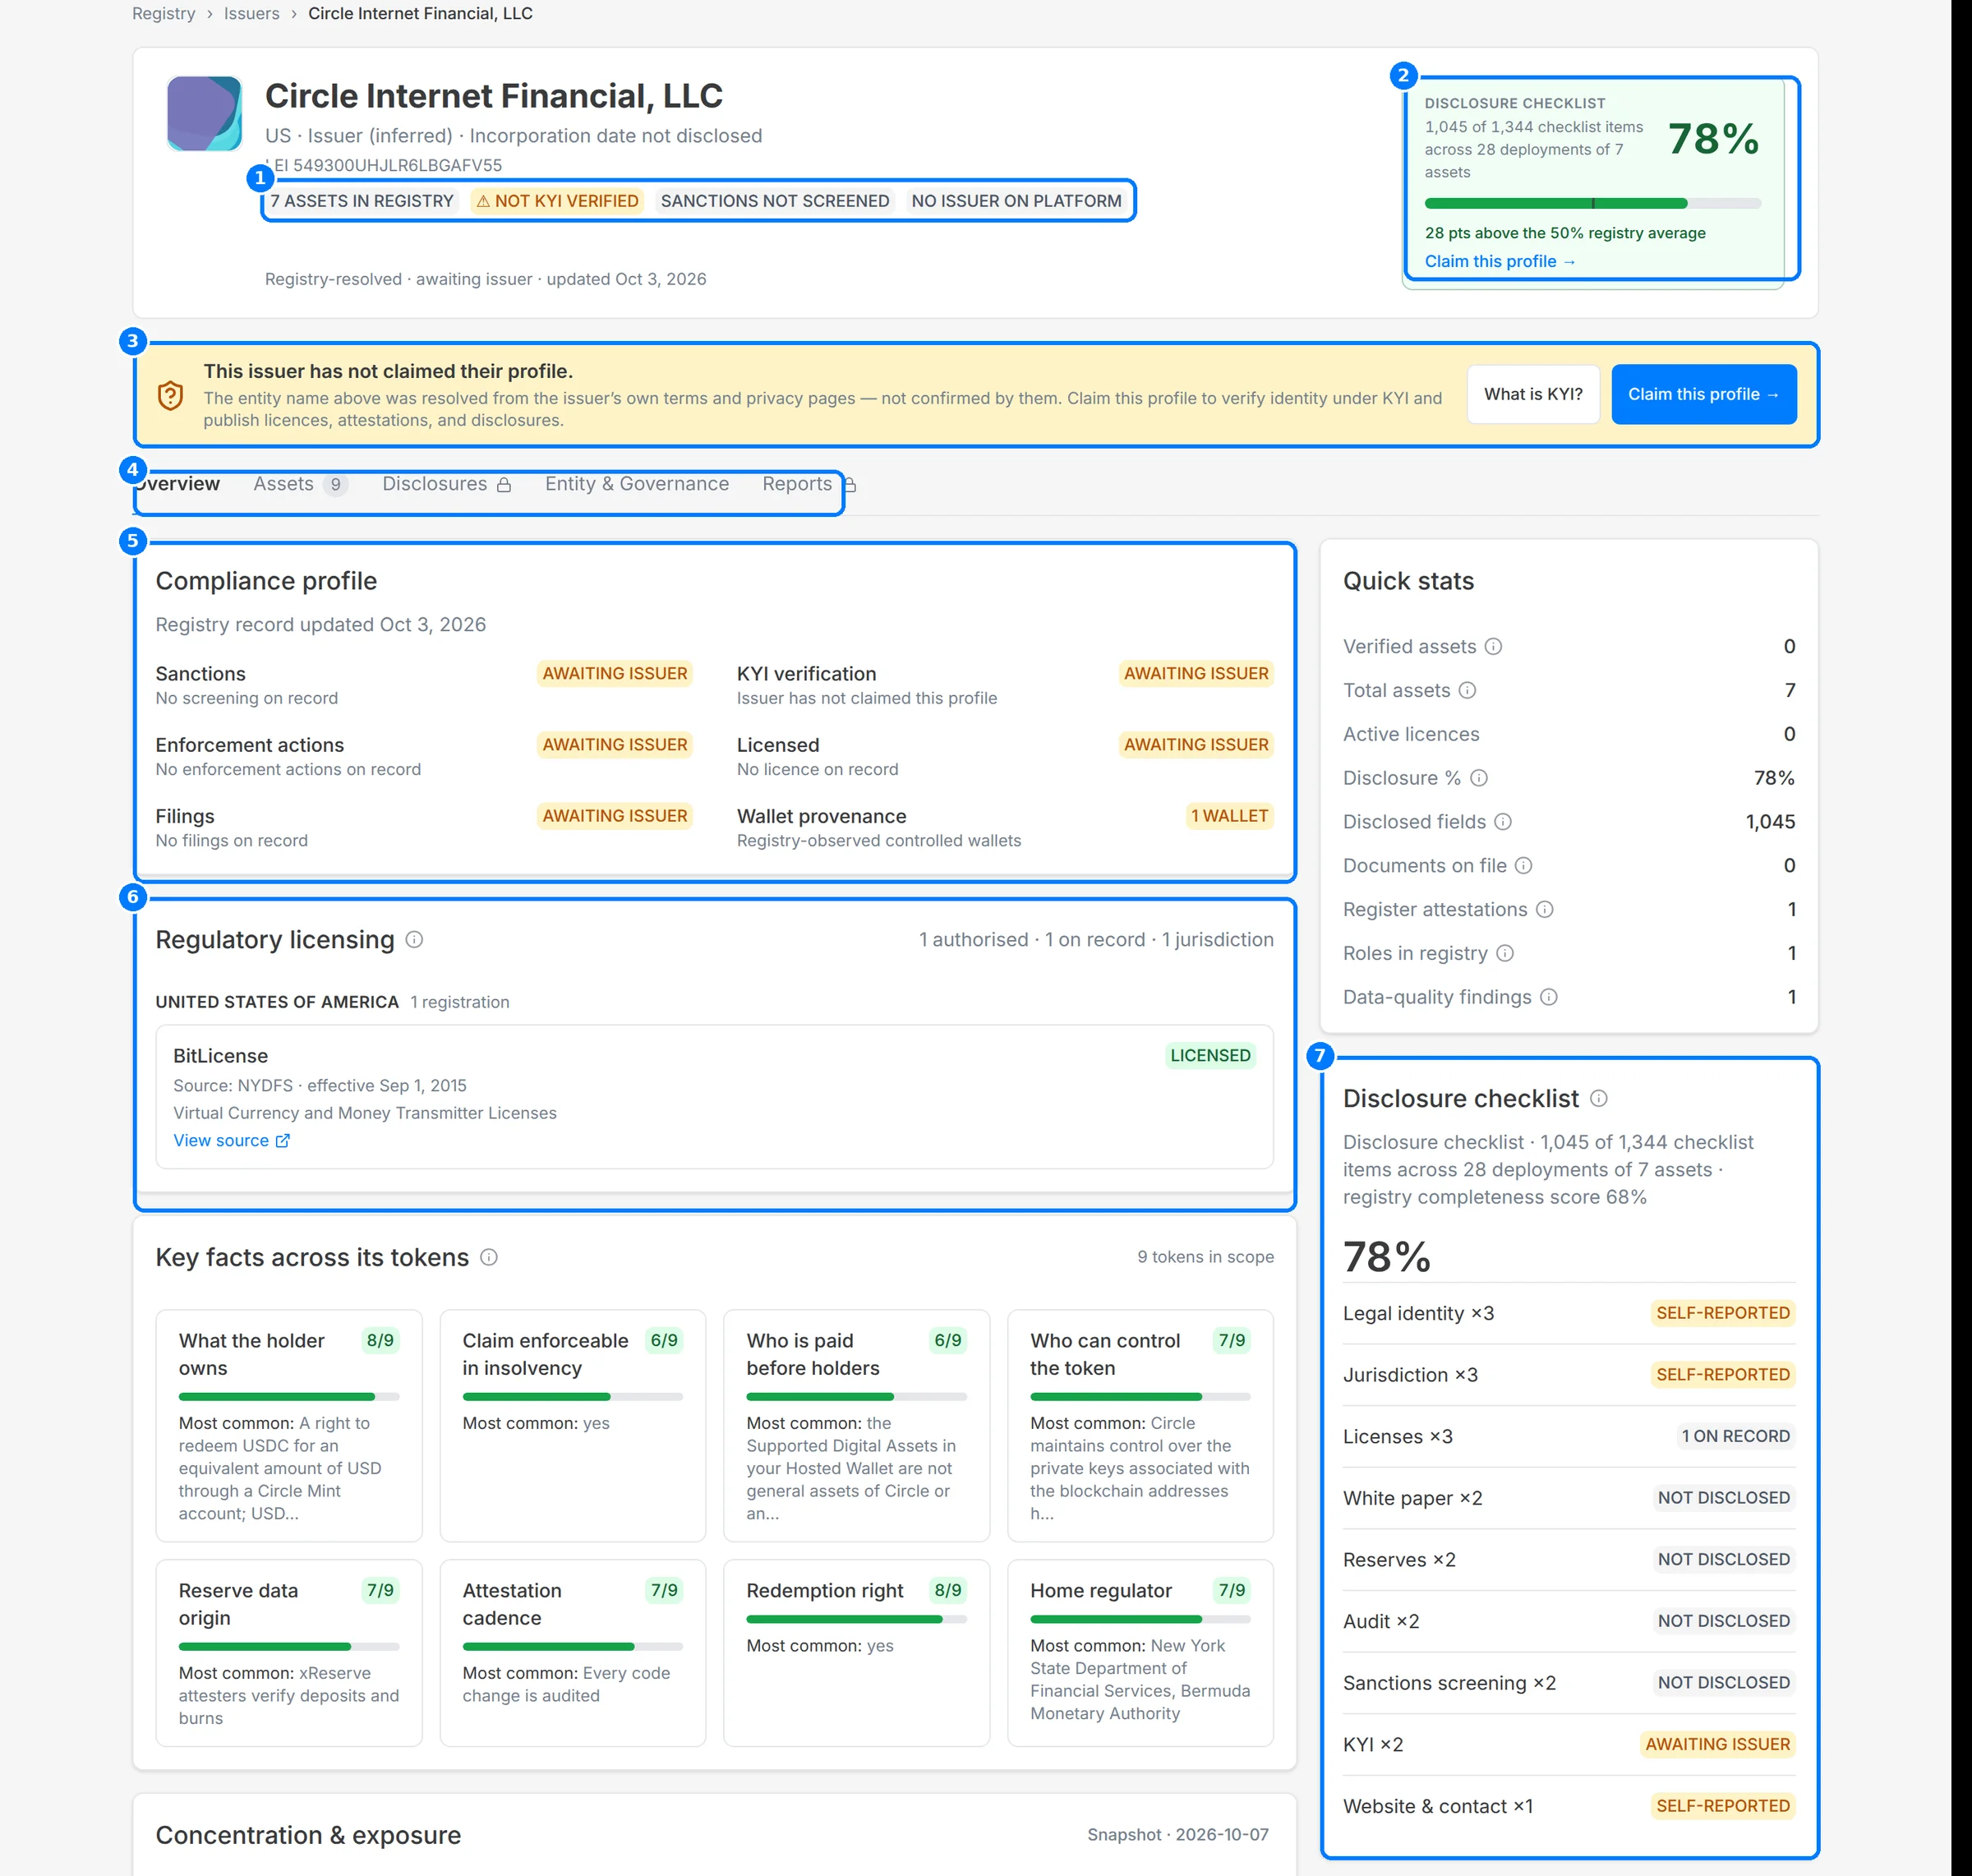Open the Who is paid before holders card
Screen dimensions: 1972x1876
[x=856, y=1425]
